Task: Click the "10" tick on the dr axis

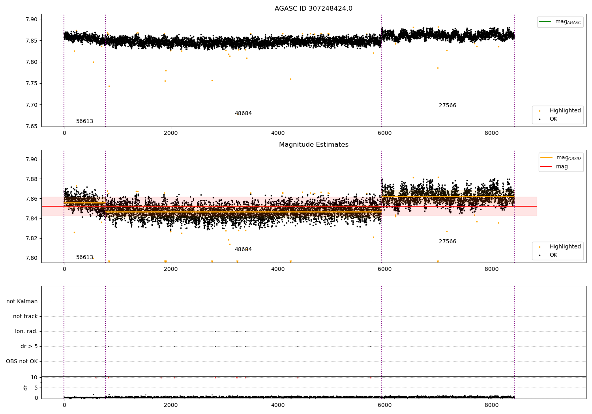Action: pos(34,378)
